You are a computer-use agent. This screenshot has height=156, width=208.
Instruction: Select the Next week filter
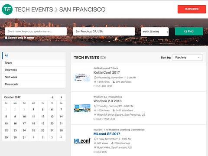pyautogui.click(x=34, y=77)
